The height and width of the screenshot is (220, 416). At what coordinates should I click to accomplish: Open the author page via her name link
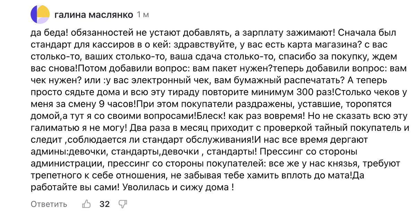(x=94, y=15)
